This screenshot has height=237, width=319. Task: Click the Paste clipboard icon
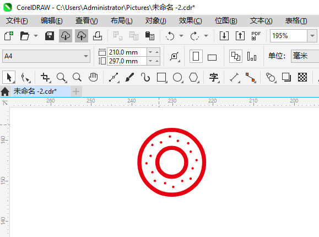(x=150, y=36)
